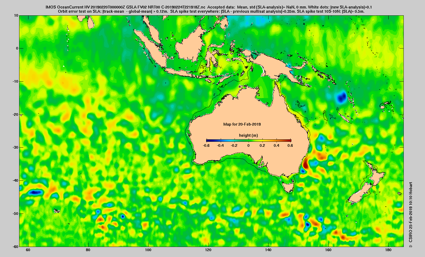The width and height of the screenshot is (425, 257).
Task: Click the 'Map for 20-Feb-2019' label
Action: 242,124
